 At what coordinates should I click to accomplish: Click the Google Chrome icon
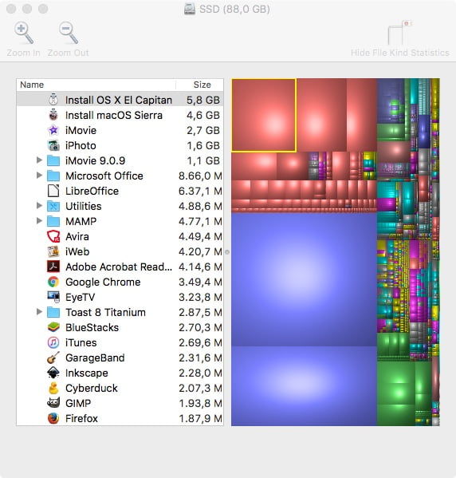click(x=53, y=282)
